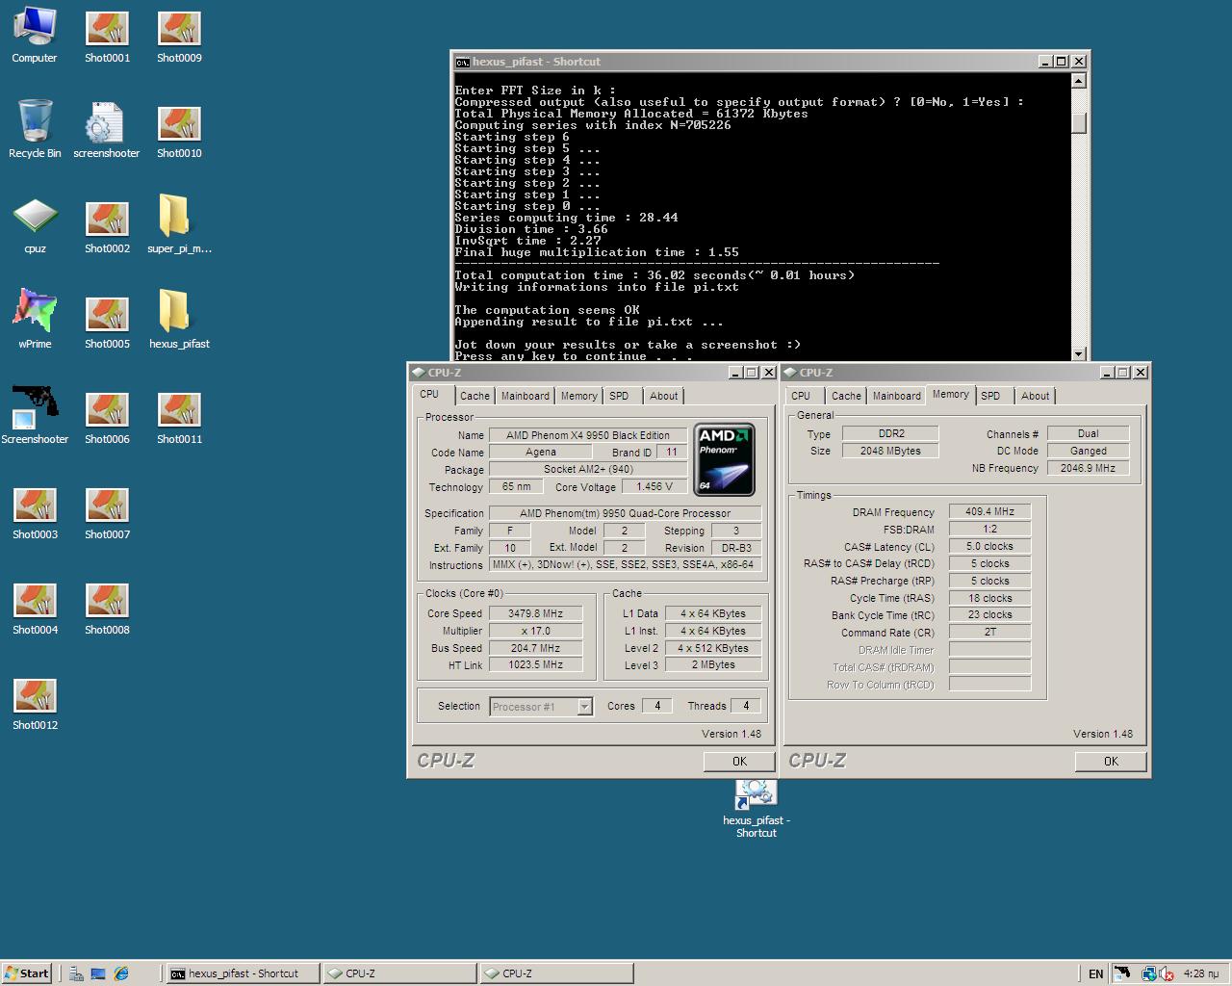
Task: Open Cache tab in left CPU-Z window
Action: (x=475, y=396)
